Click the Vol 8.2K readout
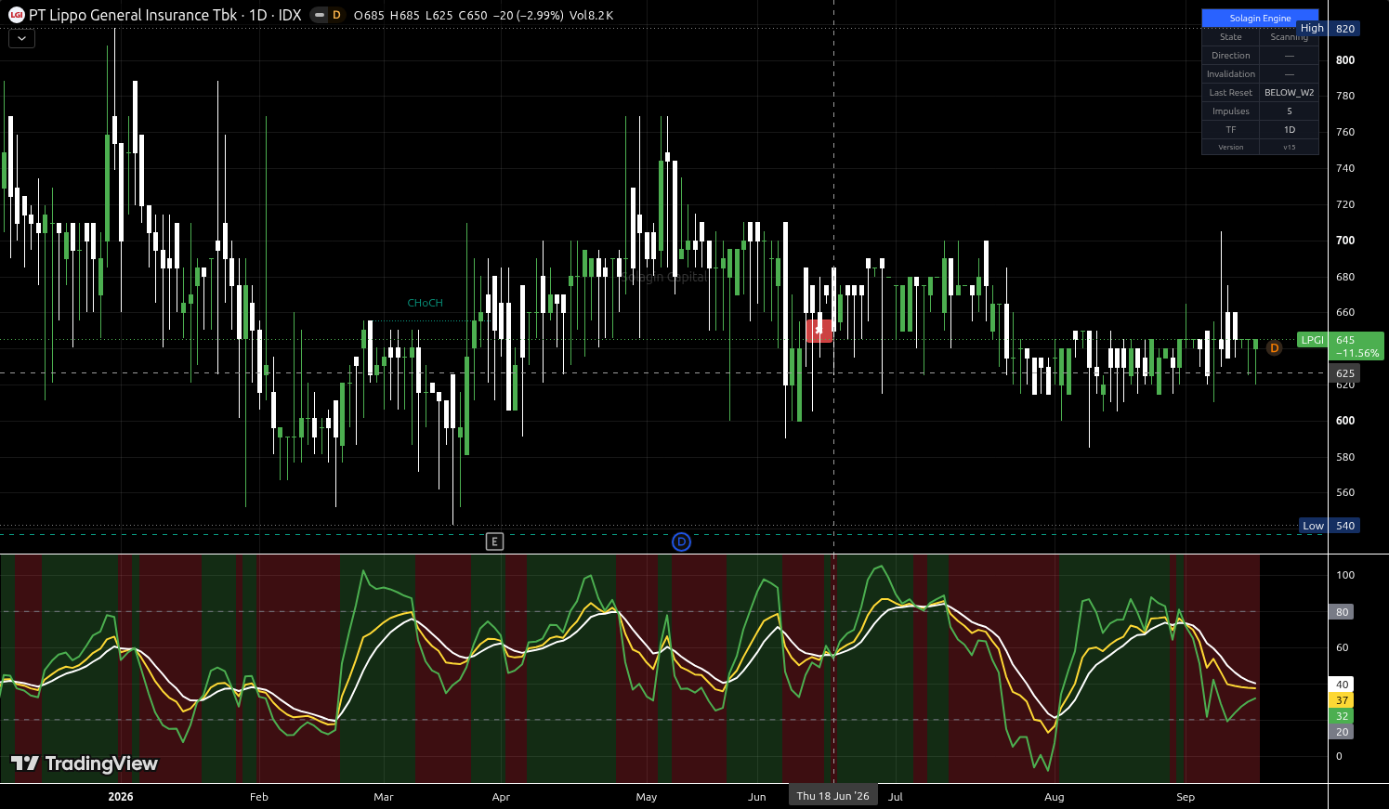Image resolution: width=1389 pixels, height=809 pixels. click(591, 16)
